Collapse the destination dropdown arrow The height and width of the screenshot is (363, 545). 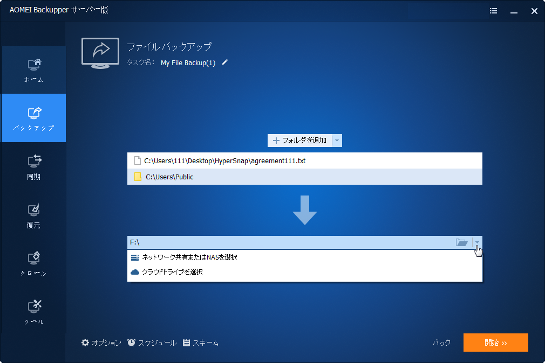coord(477,242)
